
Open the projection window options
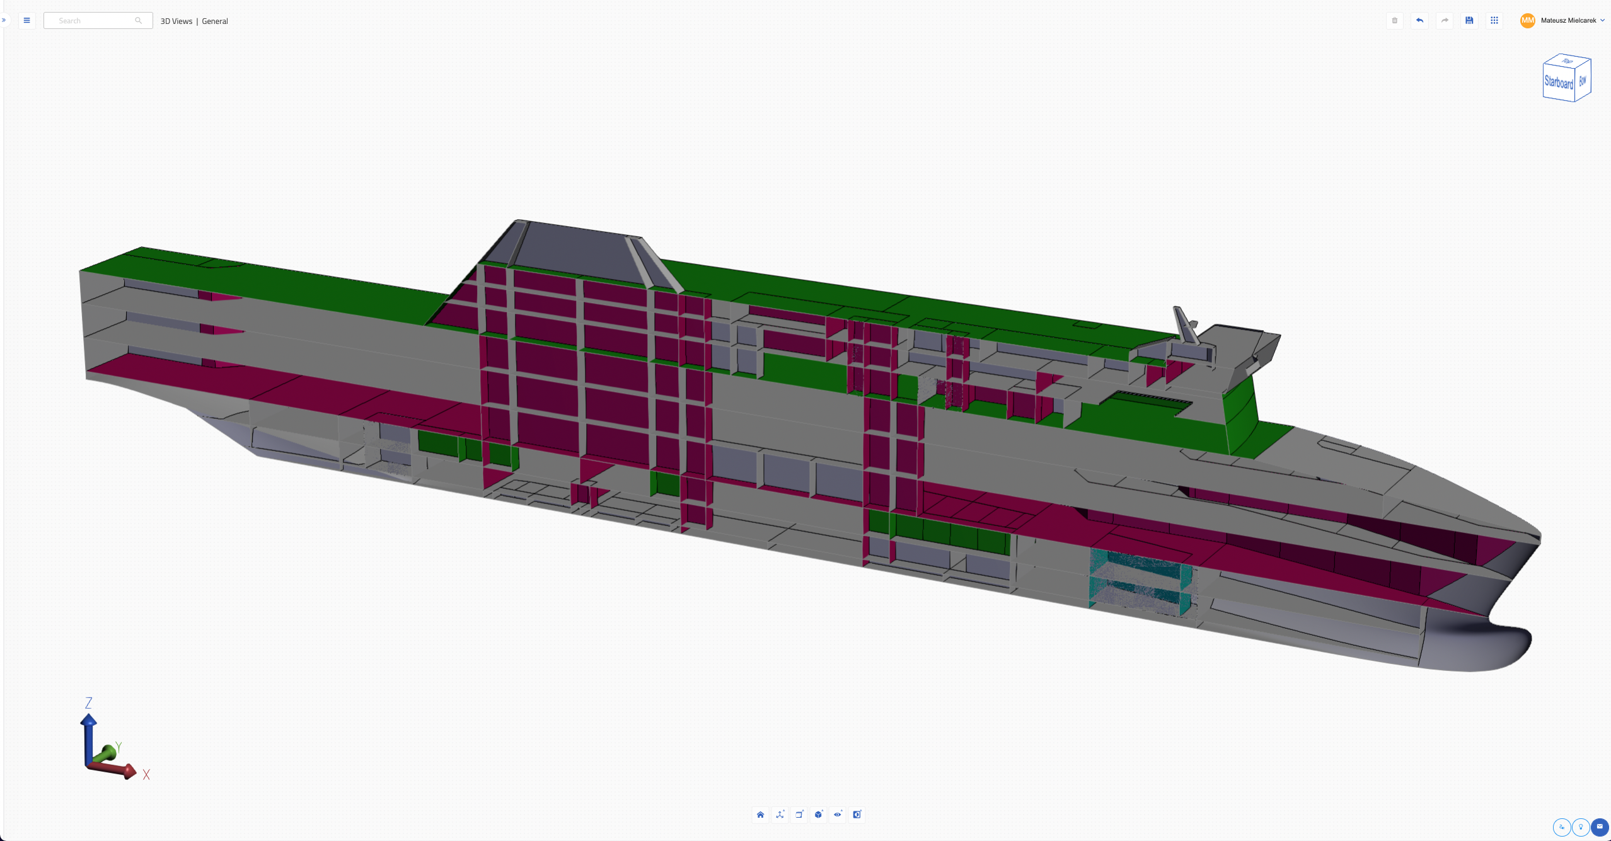(x=799, y=815)
